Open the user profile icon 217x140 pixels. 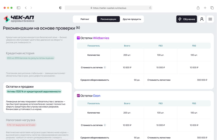[x=202, y=19]
